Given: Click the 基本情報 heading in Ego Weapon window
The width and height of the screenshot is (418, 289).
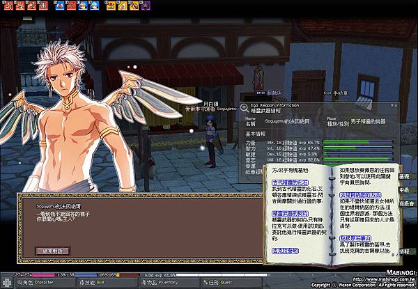Looking at the screenshot, I should click(256, 134).
